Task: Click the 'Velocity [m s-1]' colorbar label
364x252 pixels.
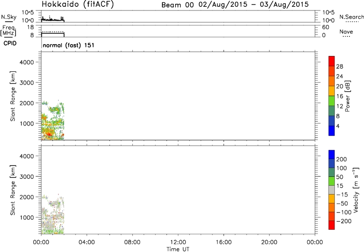Action: 356,190
